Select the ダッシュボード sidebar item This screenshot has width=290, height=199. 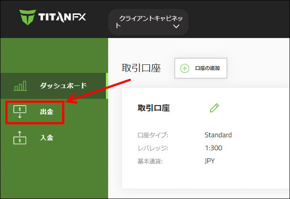(63, 85)
